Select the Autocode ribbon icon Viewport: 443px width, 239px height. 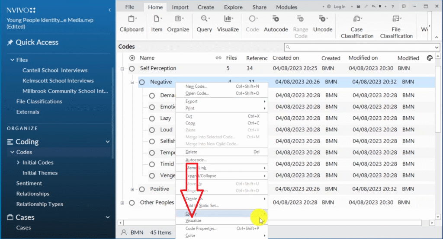pyautogui.click(x=276, y=19)
